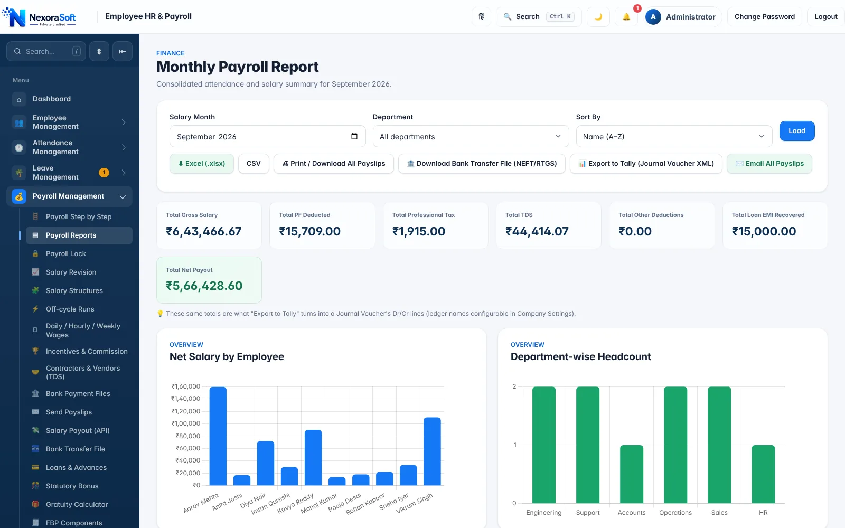Image resolution: width=845 pixels, height=528 pixels.
Task: Click the Salary Revision chart icon
Action: coord(35,272)
